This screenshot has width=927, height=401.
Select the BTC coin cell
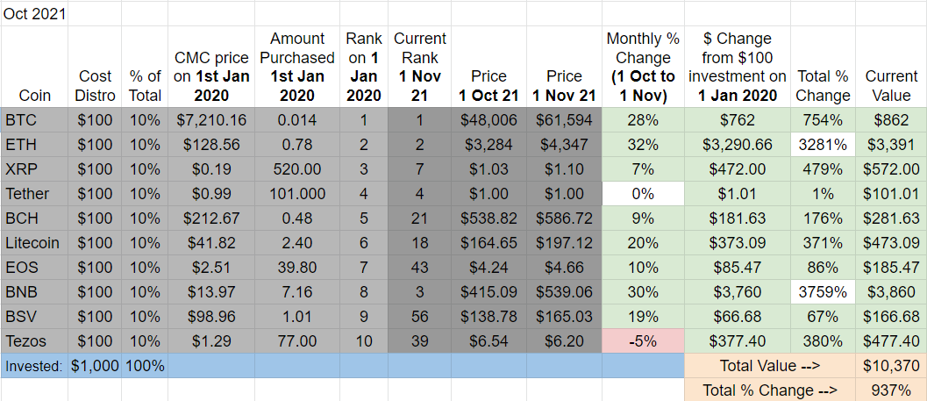coord(35,121)
